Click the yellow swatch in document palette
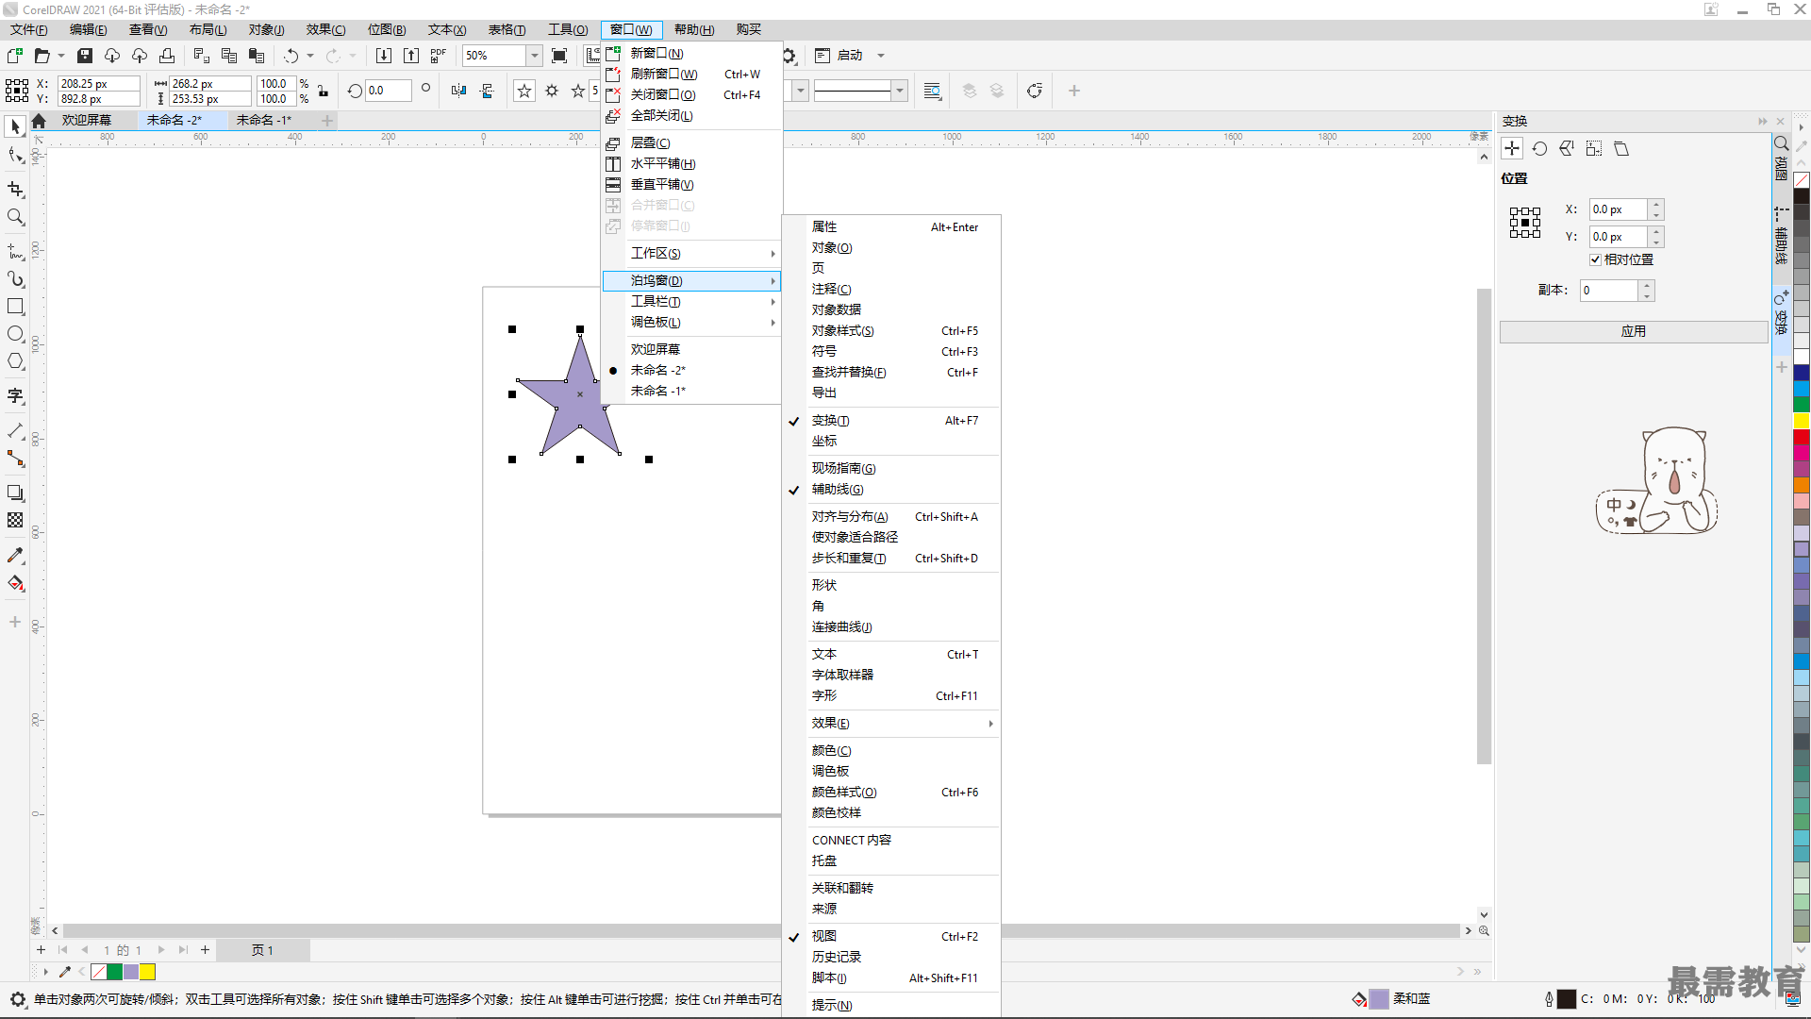This screenshot has width=1811, height=1019. 147,973
